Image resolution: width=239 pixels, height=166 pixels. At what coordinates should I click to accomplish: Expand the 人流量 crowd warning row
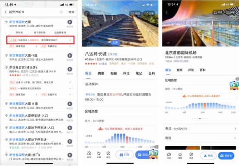(40, 40)
